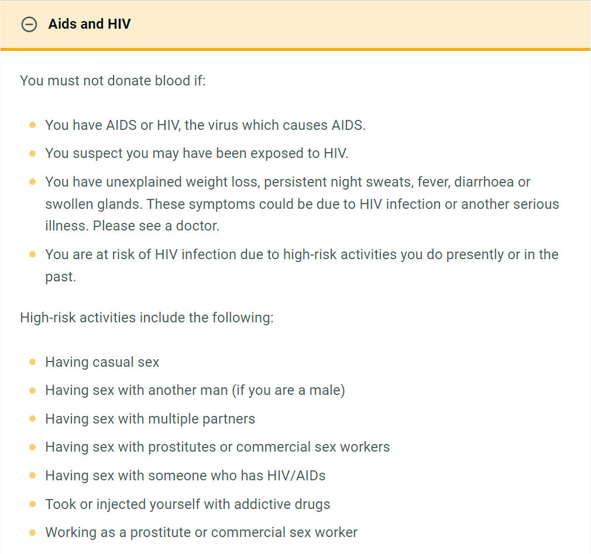The height and width of the screenshot is (554, 591).
Task: Click "High-risk activities include the following:" text
Action: coord(147,318)
